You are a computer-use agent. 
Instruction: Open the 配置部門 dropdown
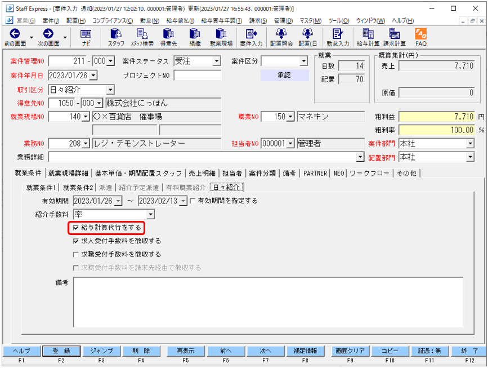[x=470, y=157]
